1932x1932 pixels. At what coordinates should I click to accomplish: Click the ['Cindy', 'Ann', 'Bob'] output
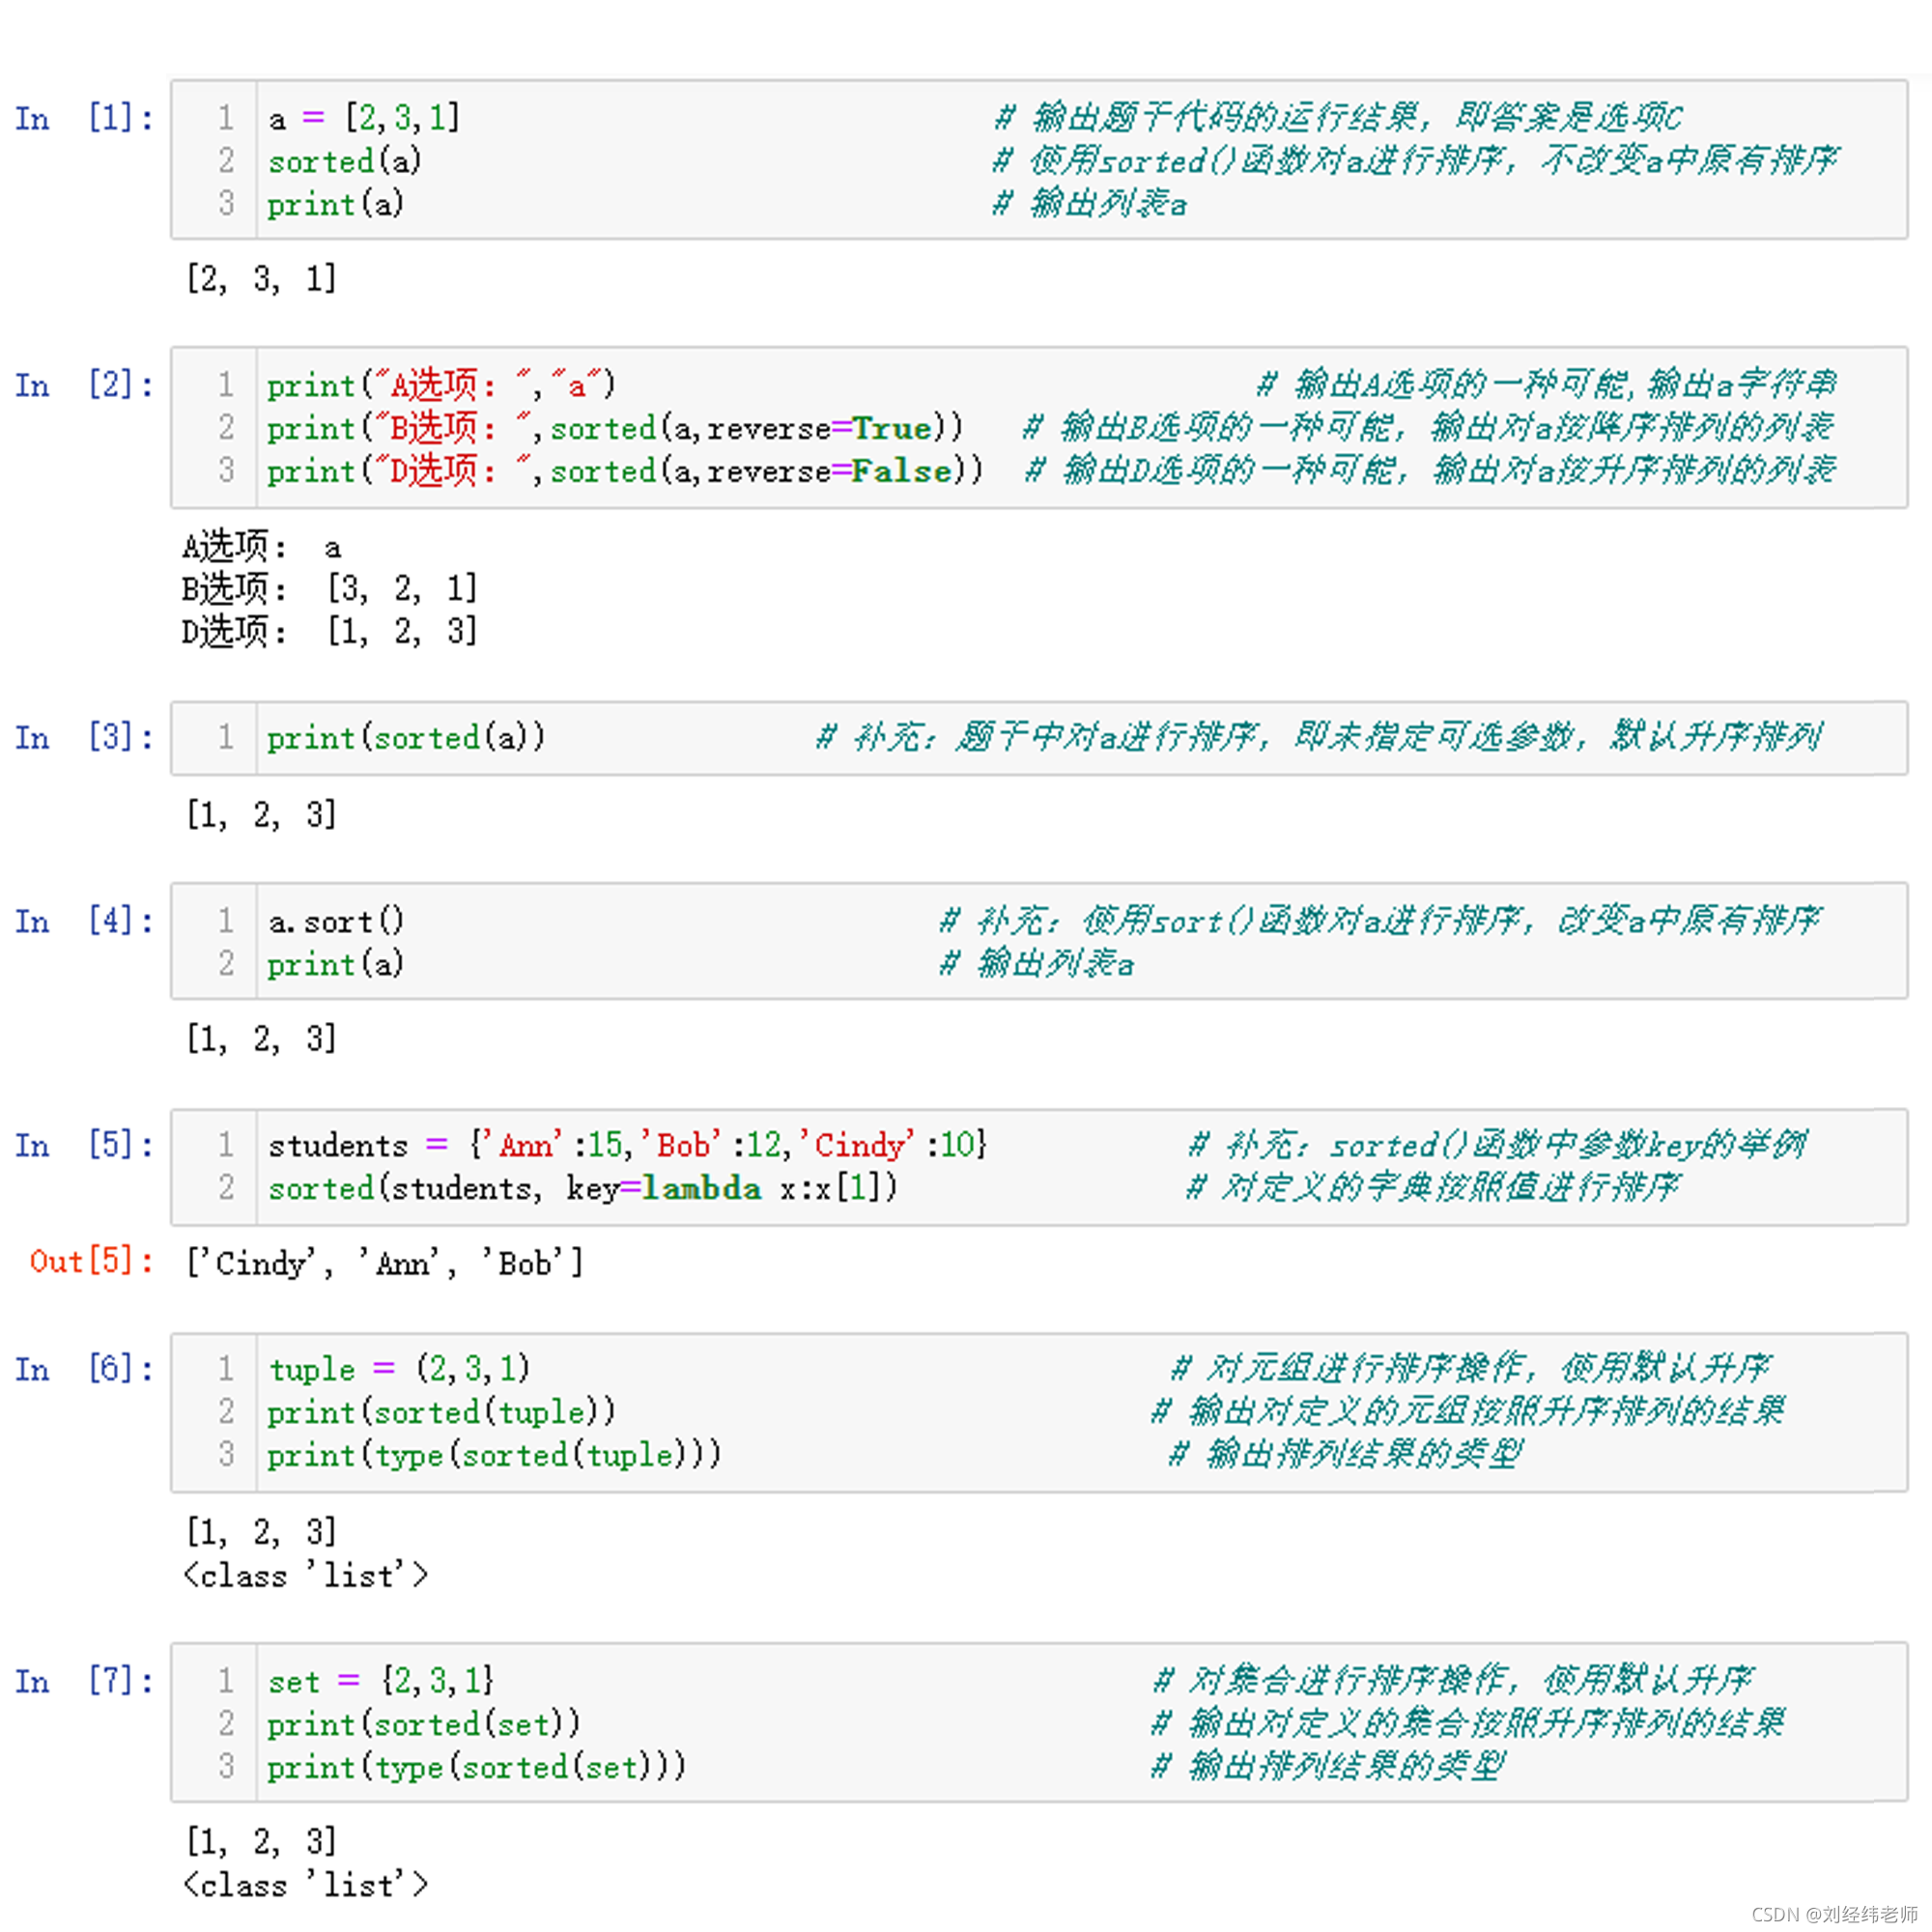pyautogui.click(x=385, y=1264)
